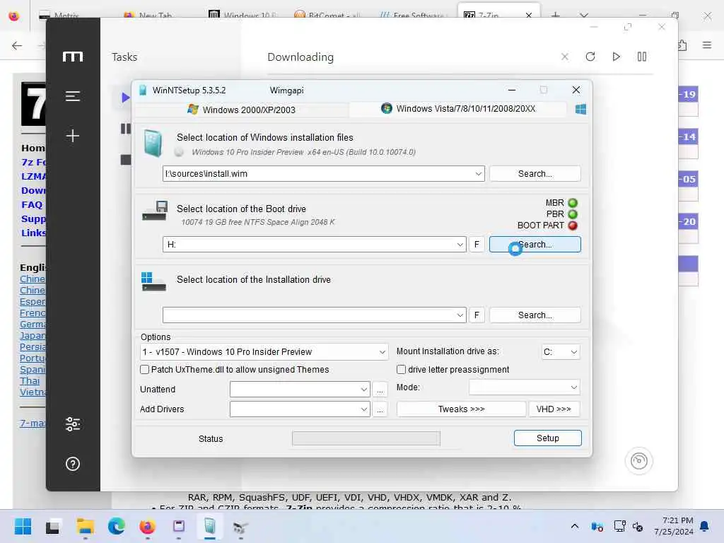Resume all tasks in Motrix
The image size is (724, 543).
[x=616, y=57]
